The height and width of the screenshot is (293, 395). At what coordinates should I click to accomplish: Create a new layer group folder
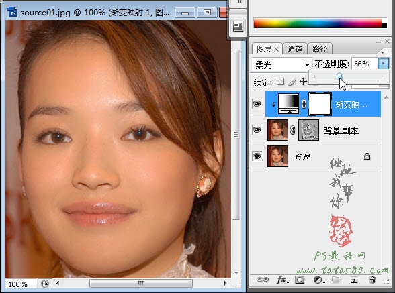pos(336,280)
